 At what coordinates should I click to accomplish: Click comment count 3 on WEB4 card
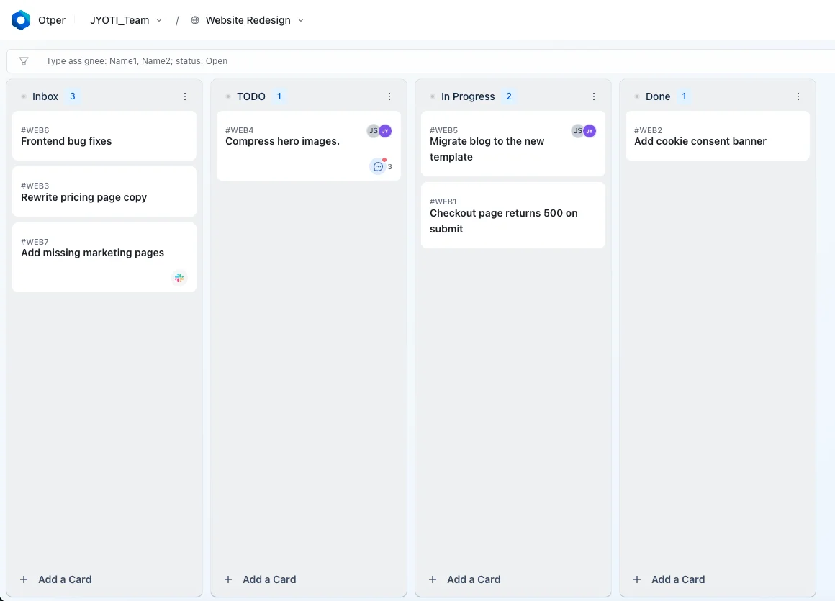click(x=390, y=167)
